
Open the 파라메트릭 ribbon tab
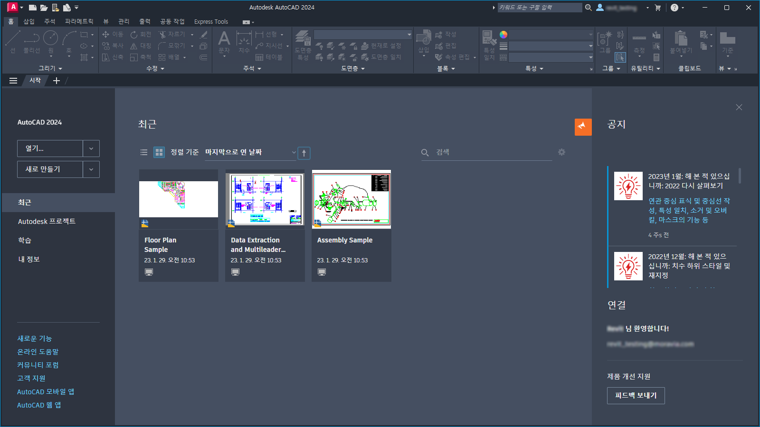pyautogui.click(x=79, y=21)
